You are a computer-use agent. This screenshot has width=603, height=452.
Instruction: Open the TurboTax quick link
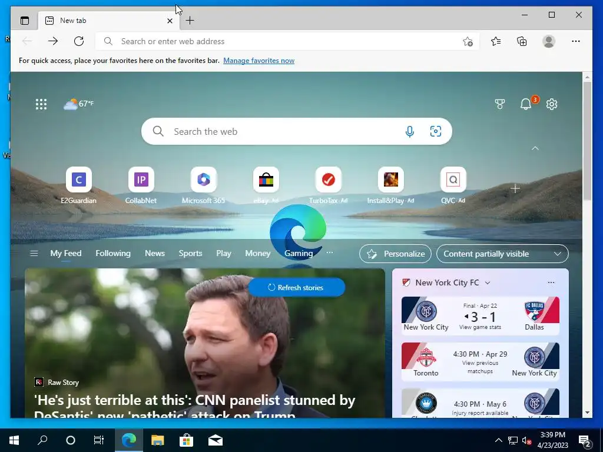tap(329, 185)
